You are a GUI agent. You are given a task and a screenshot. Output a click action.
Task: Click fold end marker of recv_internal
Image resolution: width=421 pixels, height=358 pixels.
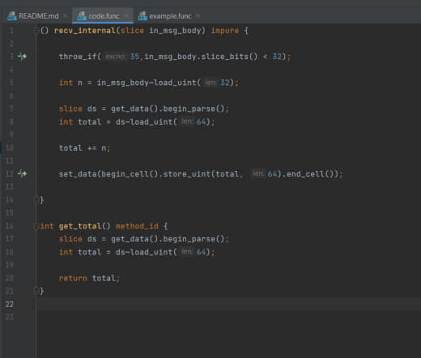(x=36, y=200)
